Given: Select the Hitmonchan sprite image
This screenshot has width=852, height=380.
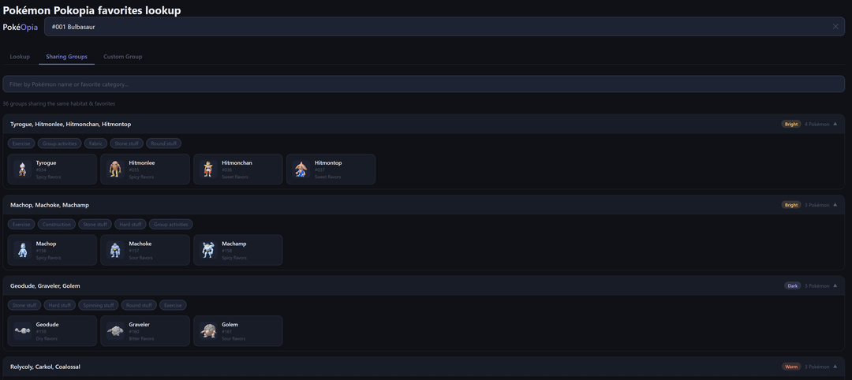Looking at the screenshot, I should point(208,170).
